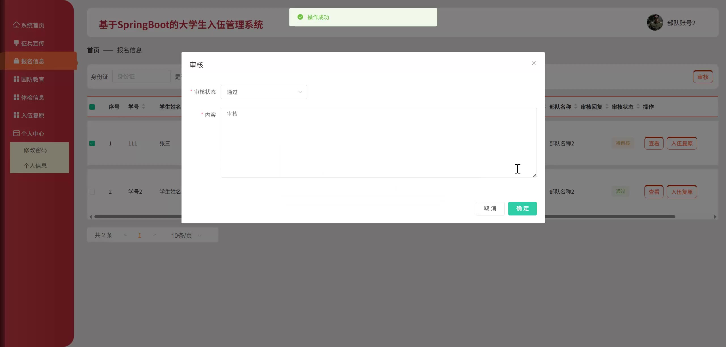Click the 部队账号2 avatar picture

(x=655, y=23)
